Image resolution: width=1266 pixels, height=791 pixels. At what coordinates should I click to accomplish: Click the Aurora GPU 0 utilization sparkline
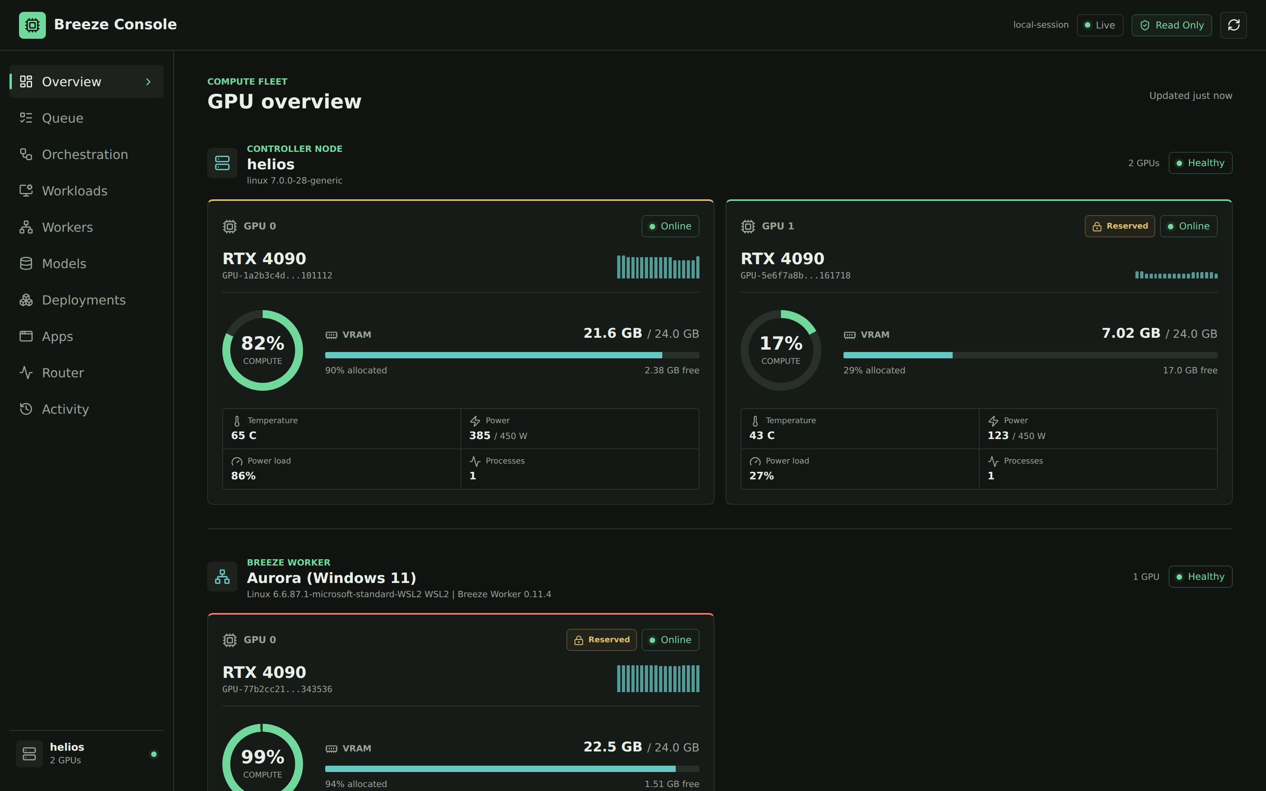(x=658, y=679)
